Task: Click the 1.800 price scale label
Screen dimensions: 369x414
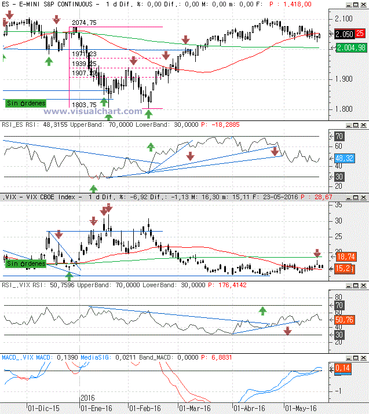Action: [344, 109]
